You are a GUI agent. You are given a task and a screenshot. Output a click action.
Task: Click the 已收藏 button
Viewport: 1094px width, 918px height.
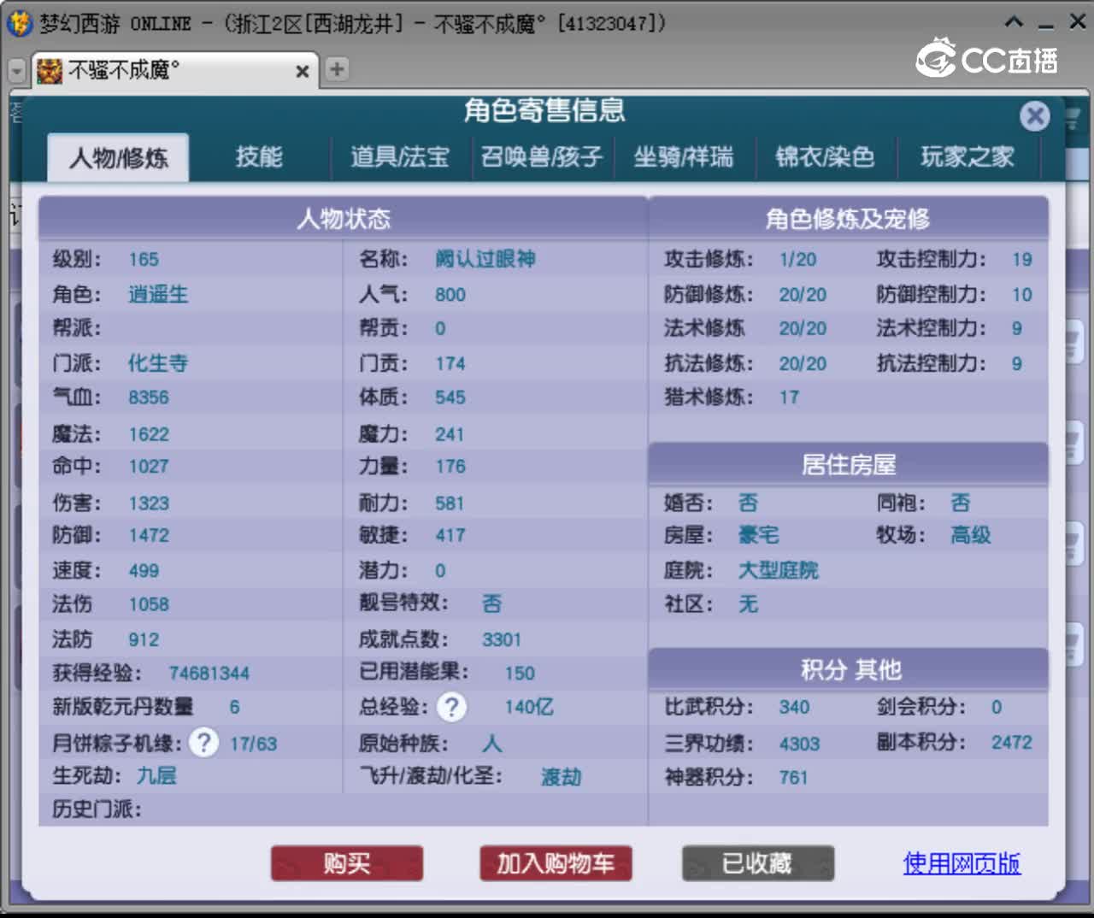tap(757, 863)
